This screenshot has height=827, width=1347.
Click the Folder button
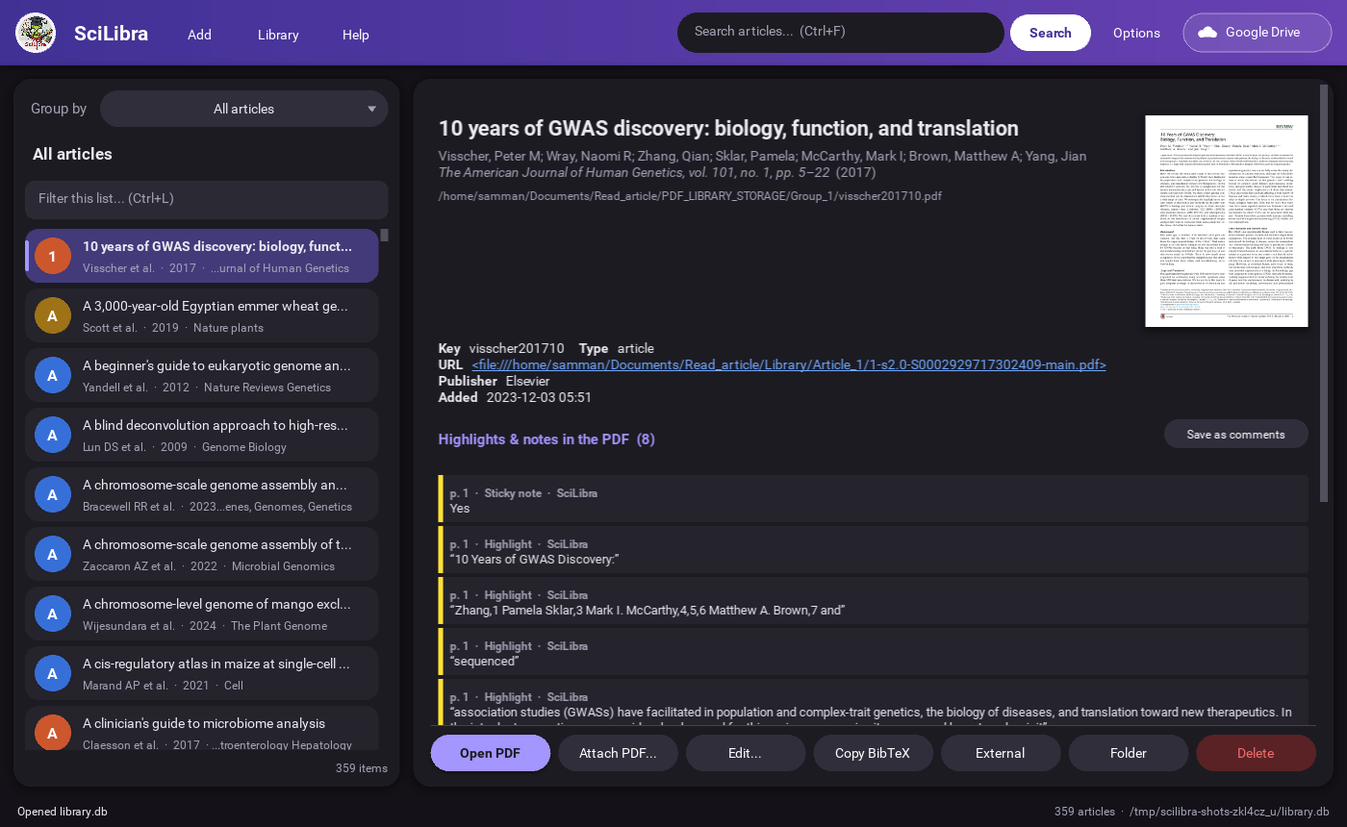[1129, 753]
